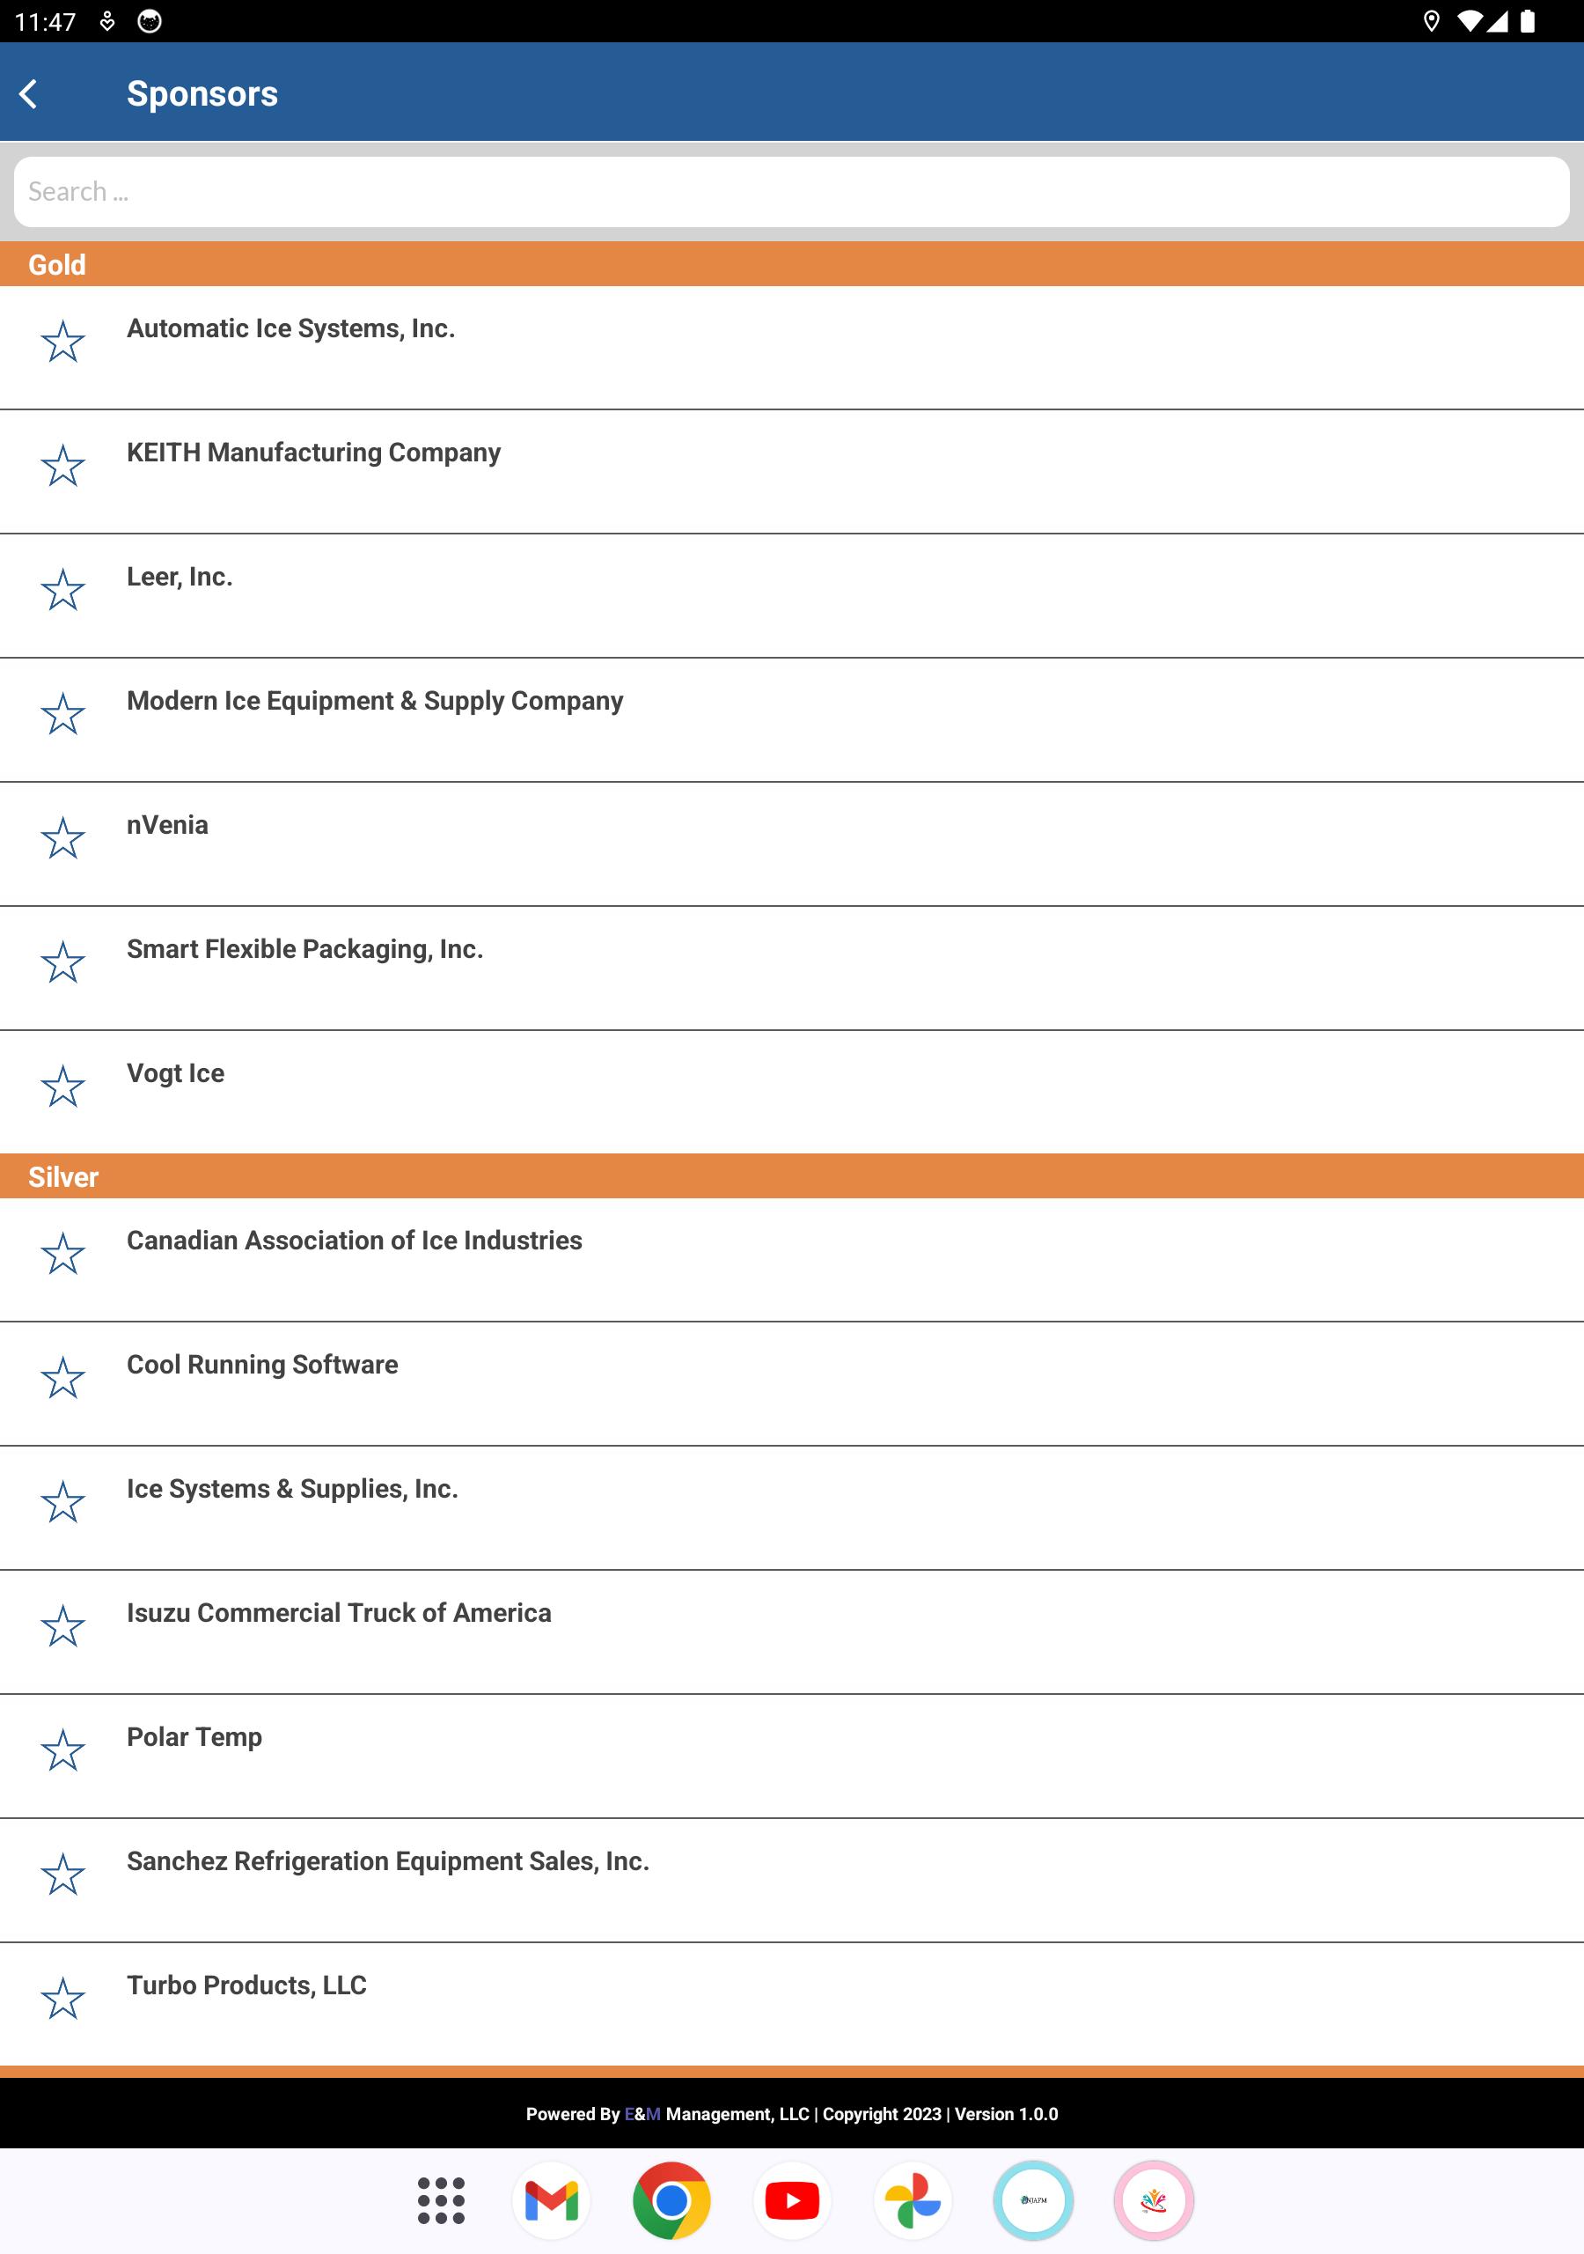Star Canadian Association of Ice Industries
The height and width of the screenshot is (2254, 1584).
62,1254
